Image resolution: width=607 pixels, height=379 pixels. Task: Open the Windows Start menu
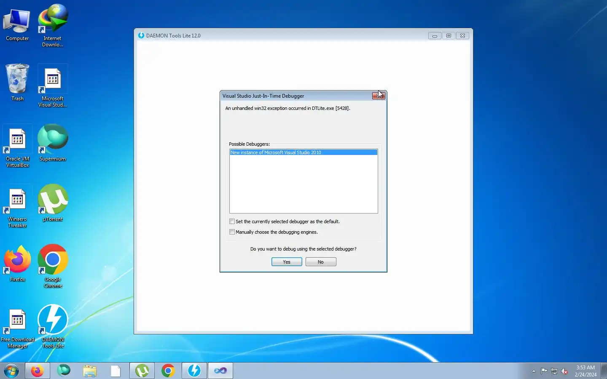tap(11, 371)
